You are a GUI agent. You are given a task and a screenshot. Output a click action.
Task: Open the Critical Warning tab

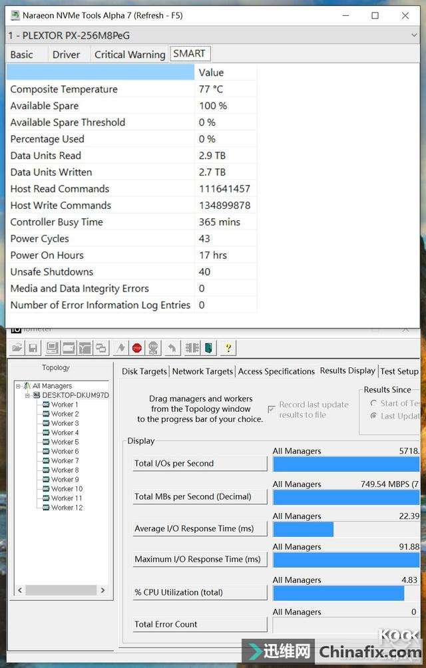pos(130,55)
